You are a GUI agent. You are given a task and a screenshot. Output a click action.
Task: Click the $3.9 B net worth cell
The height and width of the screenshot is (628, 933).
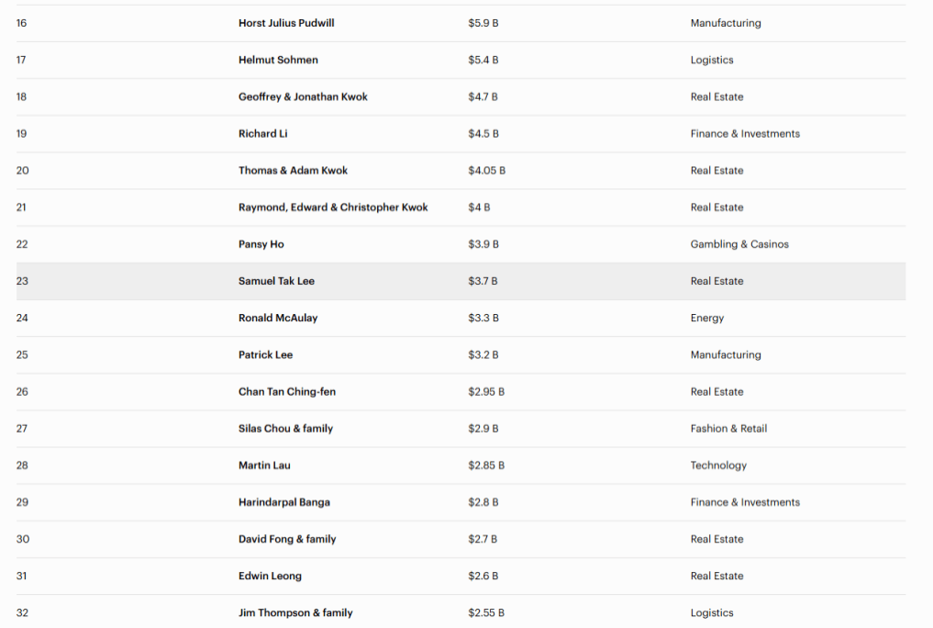[483, 244]
